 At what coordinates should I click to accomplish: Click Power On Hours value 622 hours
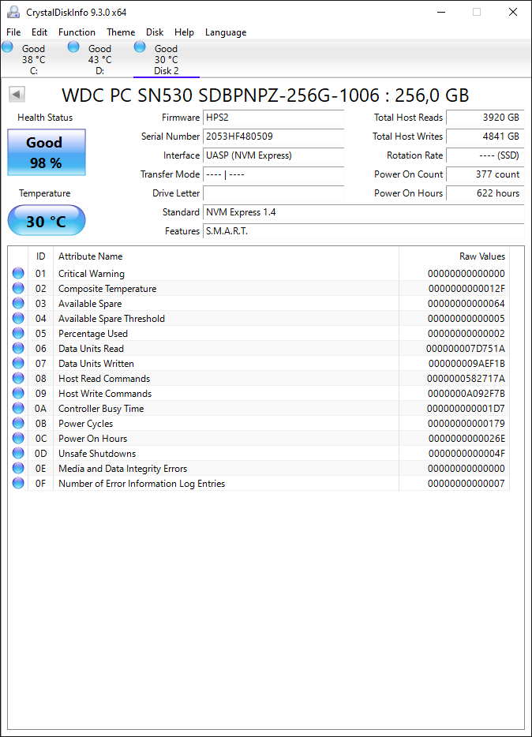(x=485, y=193)
